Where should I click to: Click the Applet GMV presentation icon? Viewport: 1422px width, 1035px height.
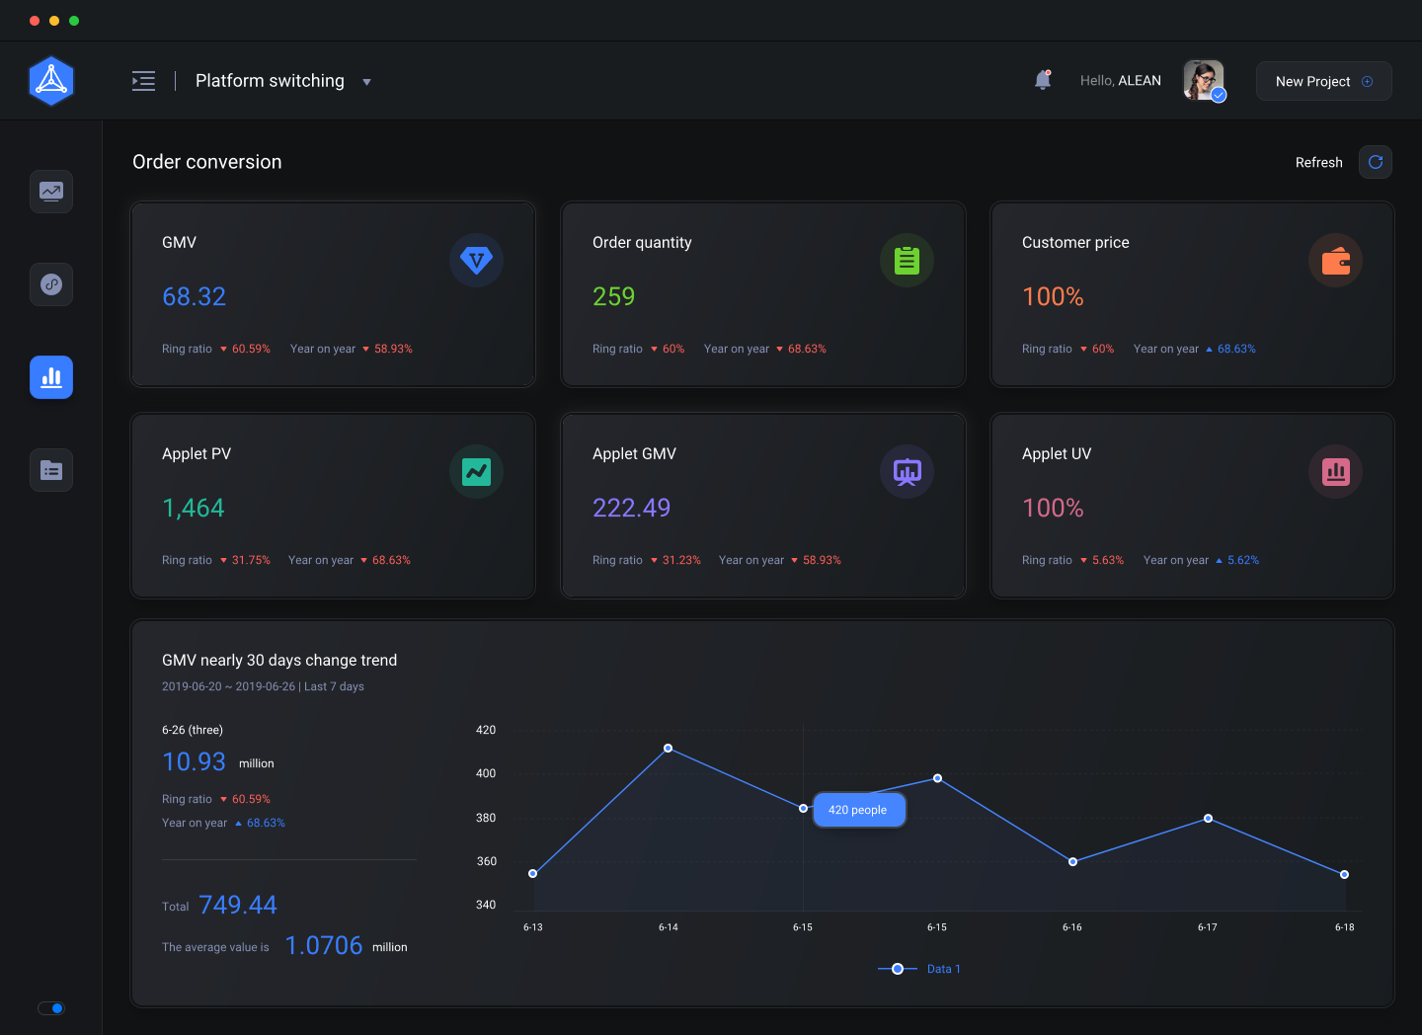907,472
